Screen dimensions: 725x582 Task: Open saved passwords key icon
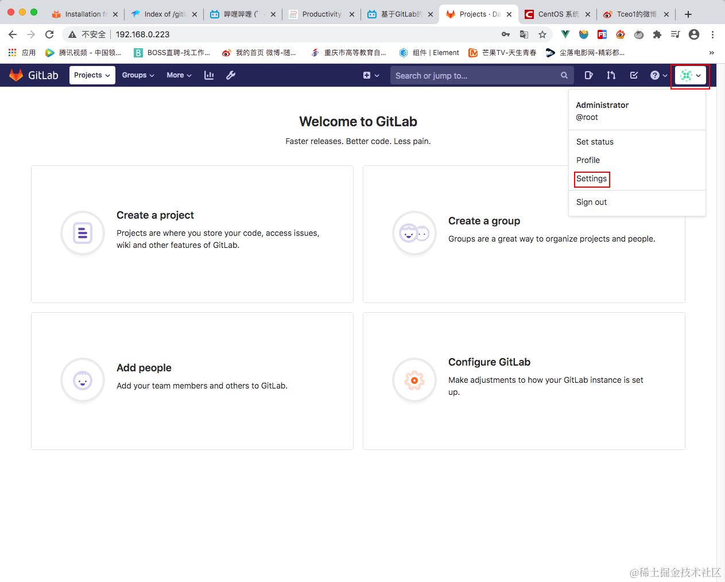pos(506,34)
